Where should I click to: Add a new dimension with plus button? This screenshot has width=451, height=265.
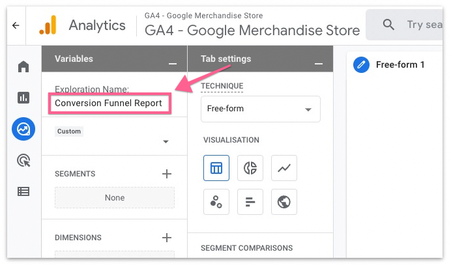pos(167,238)
